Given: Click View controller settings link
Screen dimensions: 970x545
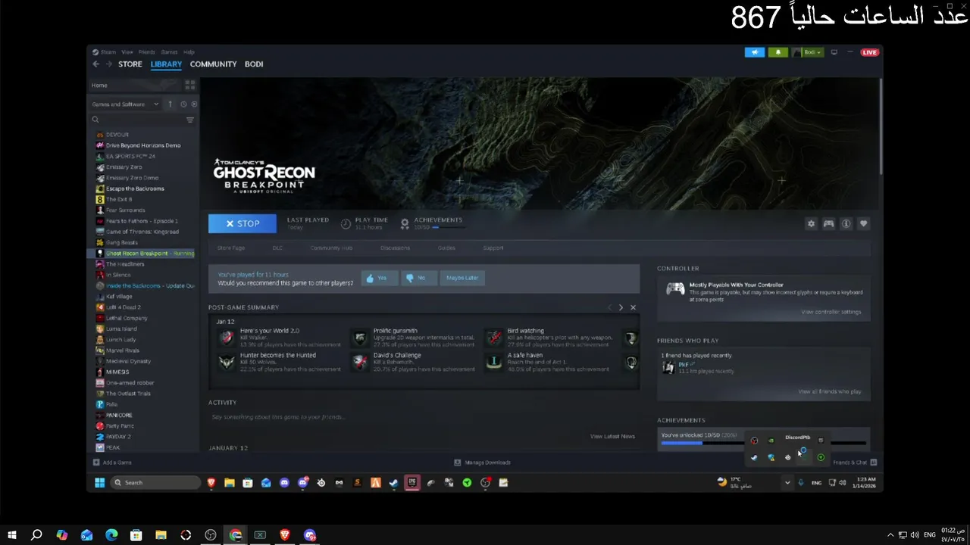Looking at the screenshot, I should pyautogui.click(x=831, y=312).
